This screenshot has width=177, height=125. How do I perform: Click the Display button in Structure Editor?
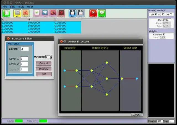(x=44, y=69)
